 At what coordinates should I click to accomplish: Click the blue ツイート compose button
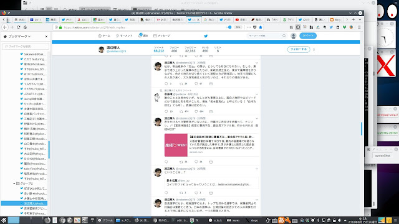tap(308, 36)
